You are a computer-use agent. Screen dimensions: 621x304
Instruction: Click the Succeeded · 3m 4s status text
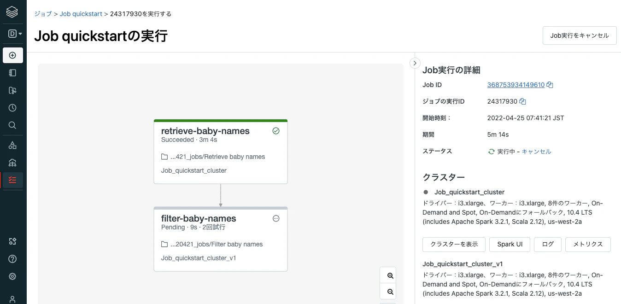coord(189,140)
